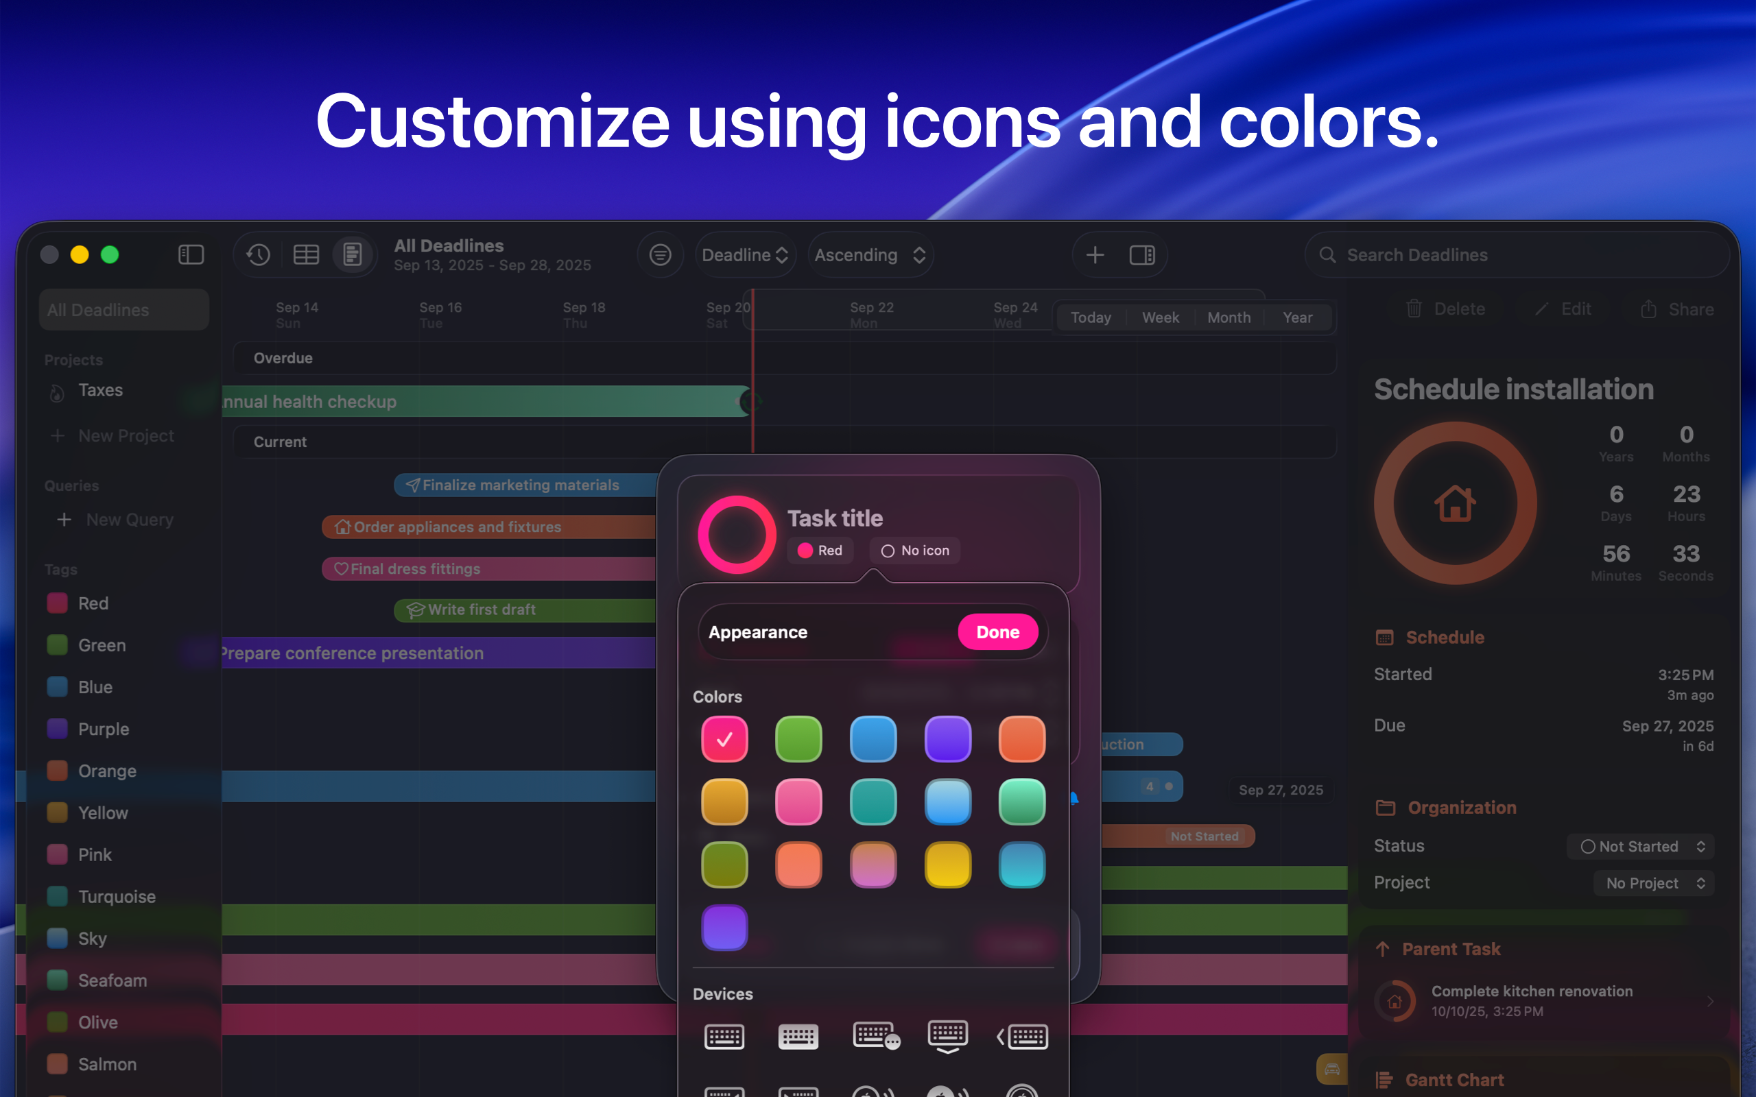Image resolution: width=1756 pixels, height=1097 pixels.
Task: Select All Deadlines in sidebar
Action: coord(124,310)
